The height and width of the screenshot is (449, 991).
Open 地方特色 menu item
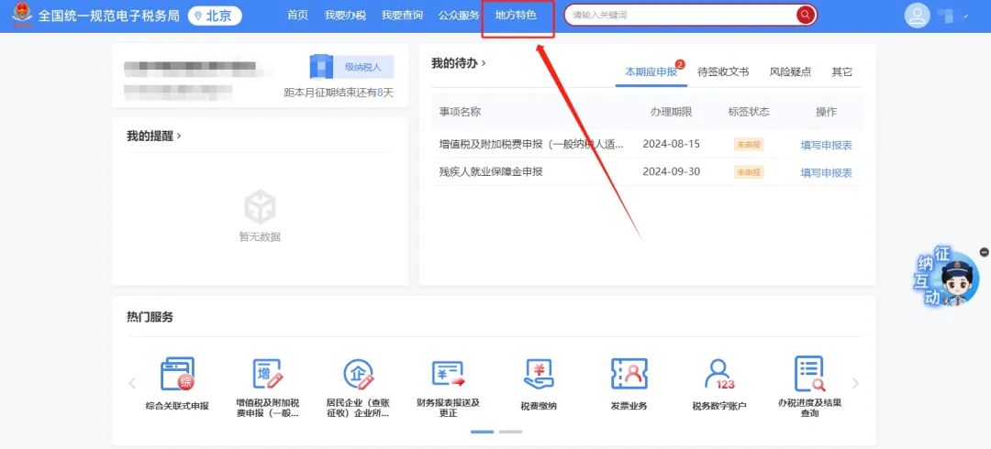[516, 16]
